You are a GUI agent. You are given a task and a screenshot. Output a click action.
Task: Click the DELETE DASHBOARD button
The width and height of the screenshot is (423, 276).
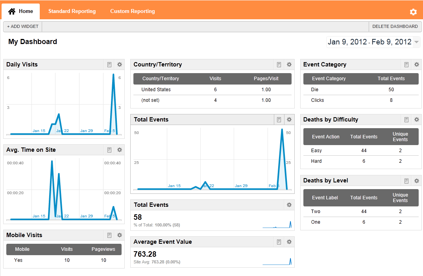point(395,26)
